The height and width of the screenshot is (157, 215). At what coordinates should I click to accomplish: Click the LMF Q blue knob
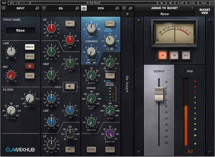[52, 122]
